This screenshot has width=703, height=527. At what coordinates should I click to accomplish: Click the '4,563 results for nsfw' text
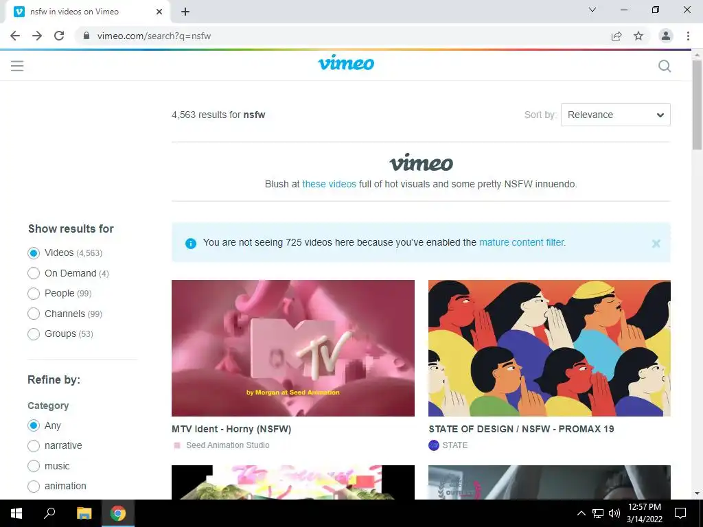218,115
